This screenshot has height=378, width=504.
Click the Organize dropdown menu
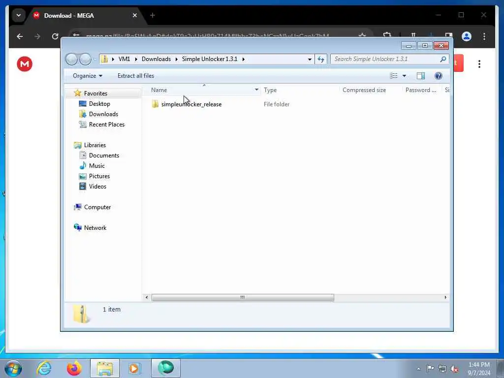pyautogui.click(x=88, y=76)
